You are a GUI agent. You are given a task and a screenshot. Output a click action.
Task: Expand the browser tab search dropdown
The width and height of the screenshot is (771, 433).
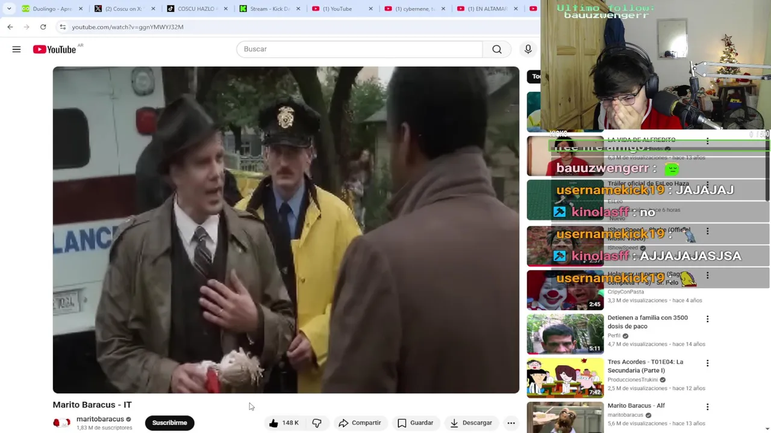coord(9,9)
